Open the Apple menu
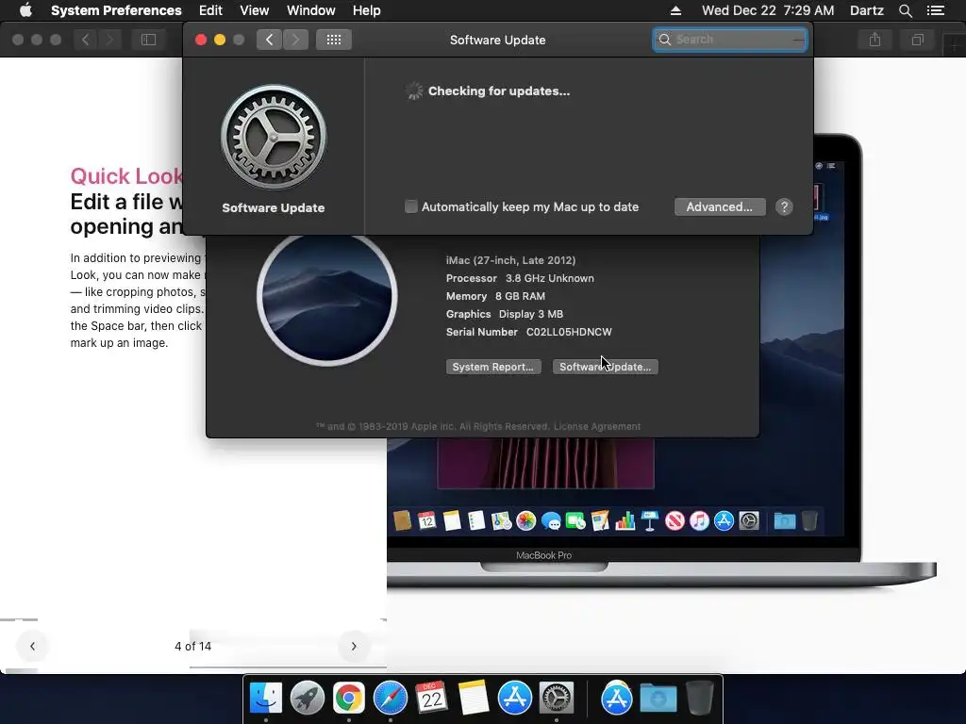 click(25, 10)
